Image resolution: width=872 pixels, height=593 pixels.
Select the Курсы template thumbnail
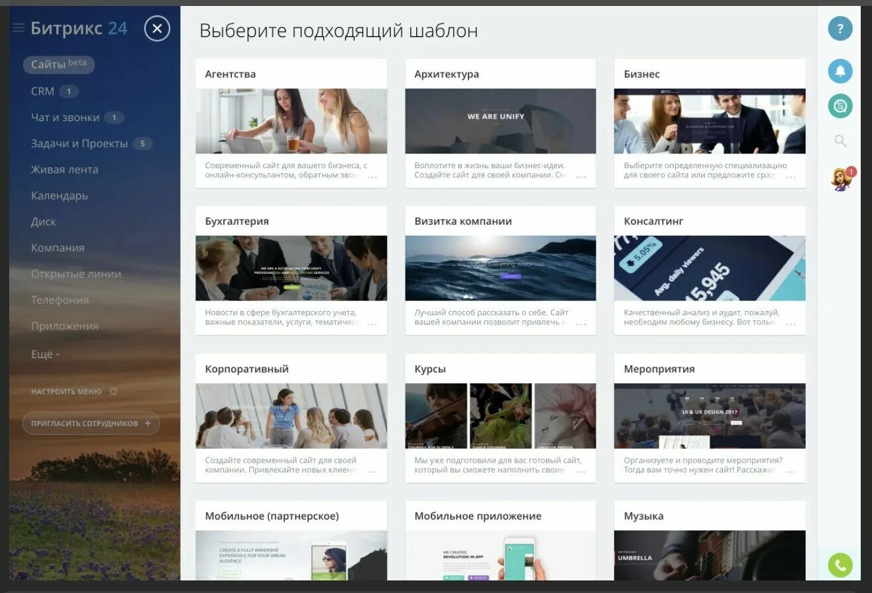point(500,416)
